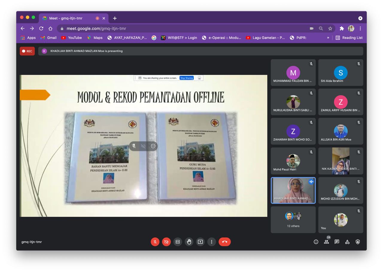Turn on captions with CC button
The height and width of the screenshot is (272, 383).
coord(177,242)
